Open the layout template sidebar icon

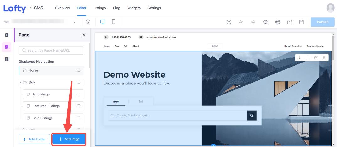click(7, 59)
